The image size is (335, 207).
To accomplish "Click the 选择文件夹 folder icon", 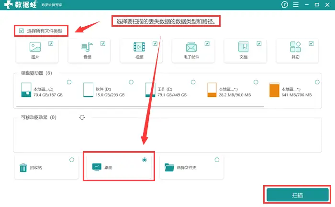I will (169, 167).
